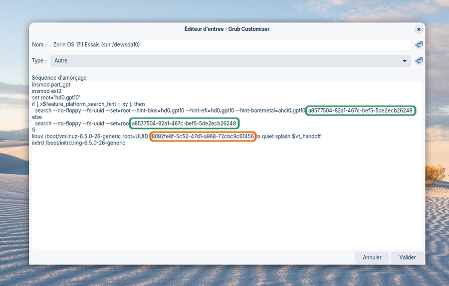
Task: Confirm changes with the Valider button
Action: coord(407,258)
